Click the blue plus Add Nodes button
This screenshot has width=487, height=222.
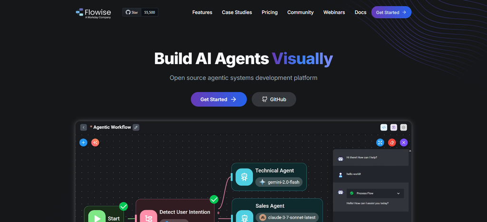click(x=83, y=142)
